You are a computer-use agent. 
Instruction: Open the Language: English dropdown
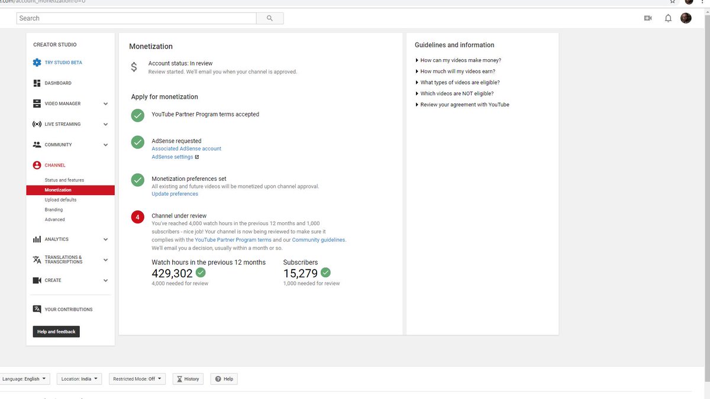point(25,379)
